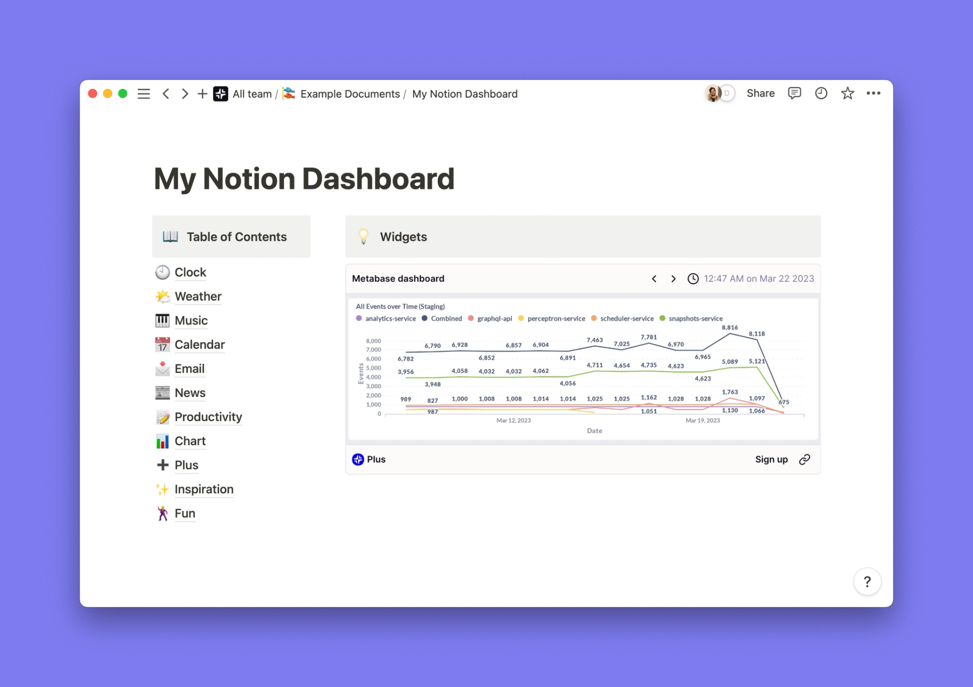
Task: Toggle the scheduler-service legend entry
Action: (x=622, y=318)
